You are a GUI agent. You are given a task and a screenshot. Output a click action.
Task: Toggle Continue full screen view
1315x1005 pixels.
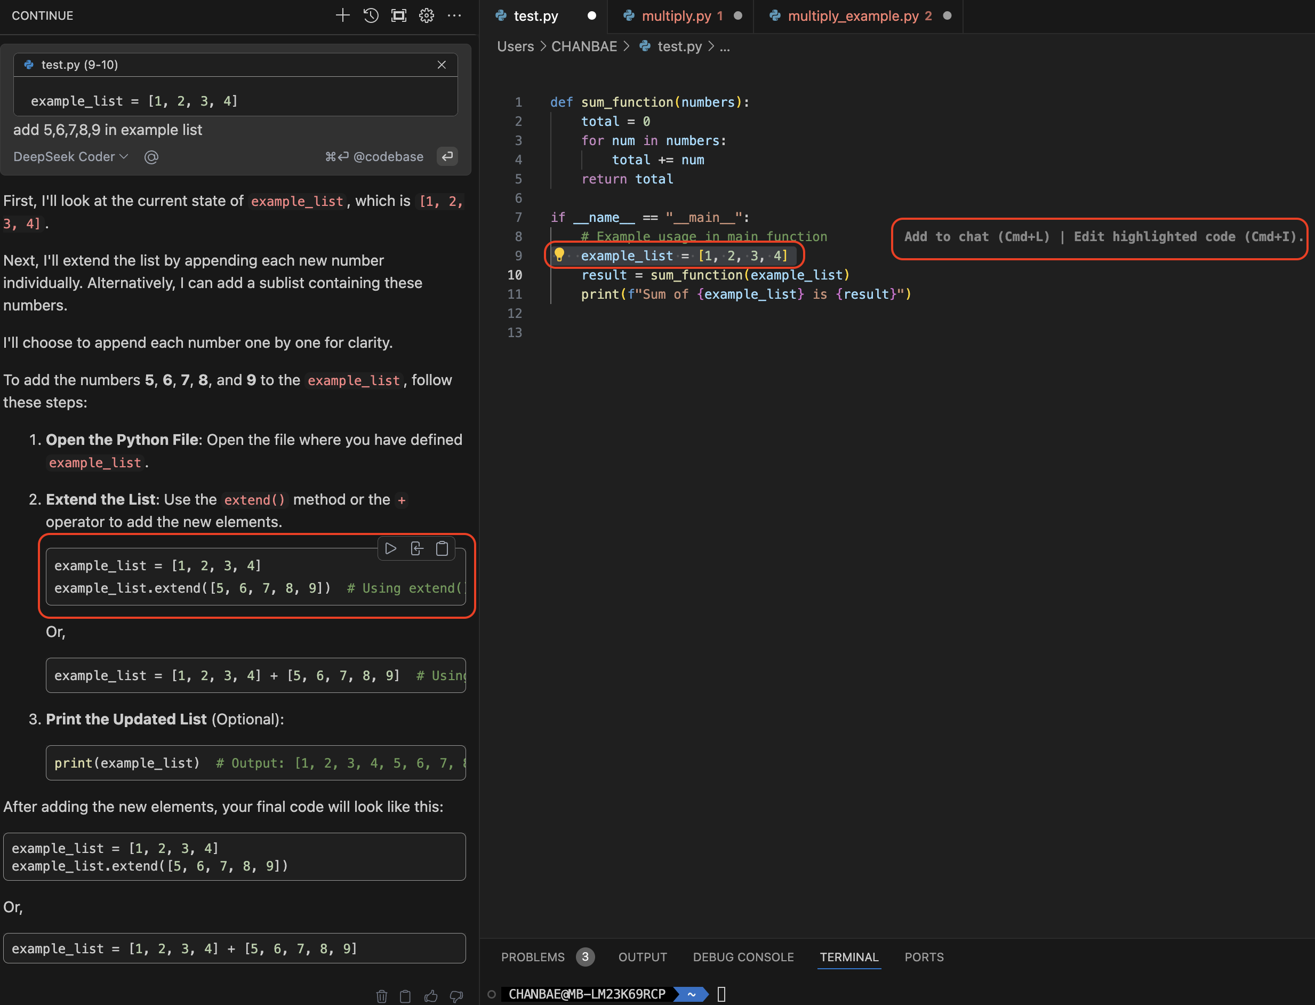[399, 15]
